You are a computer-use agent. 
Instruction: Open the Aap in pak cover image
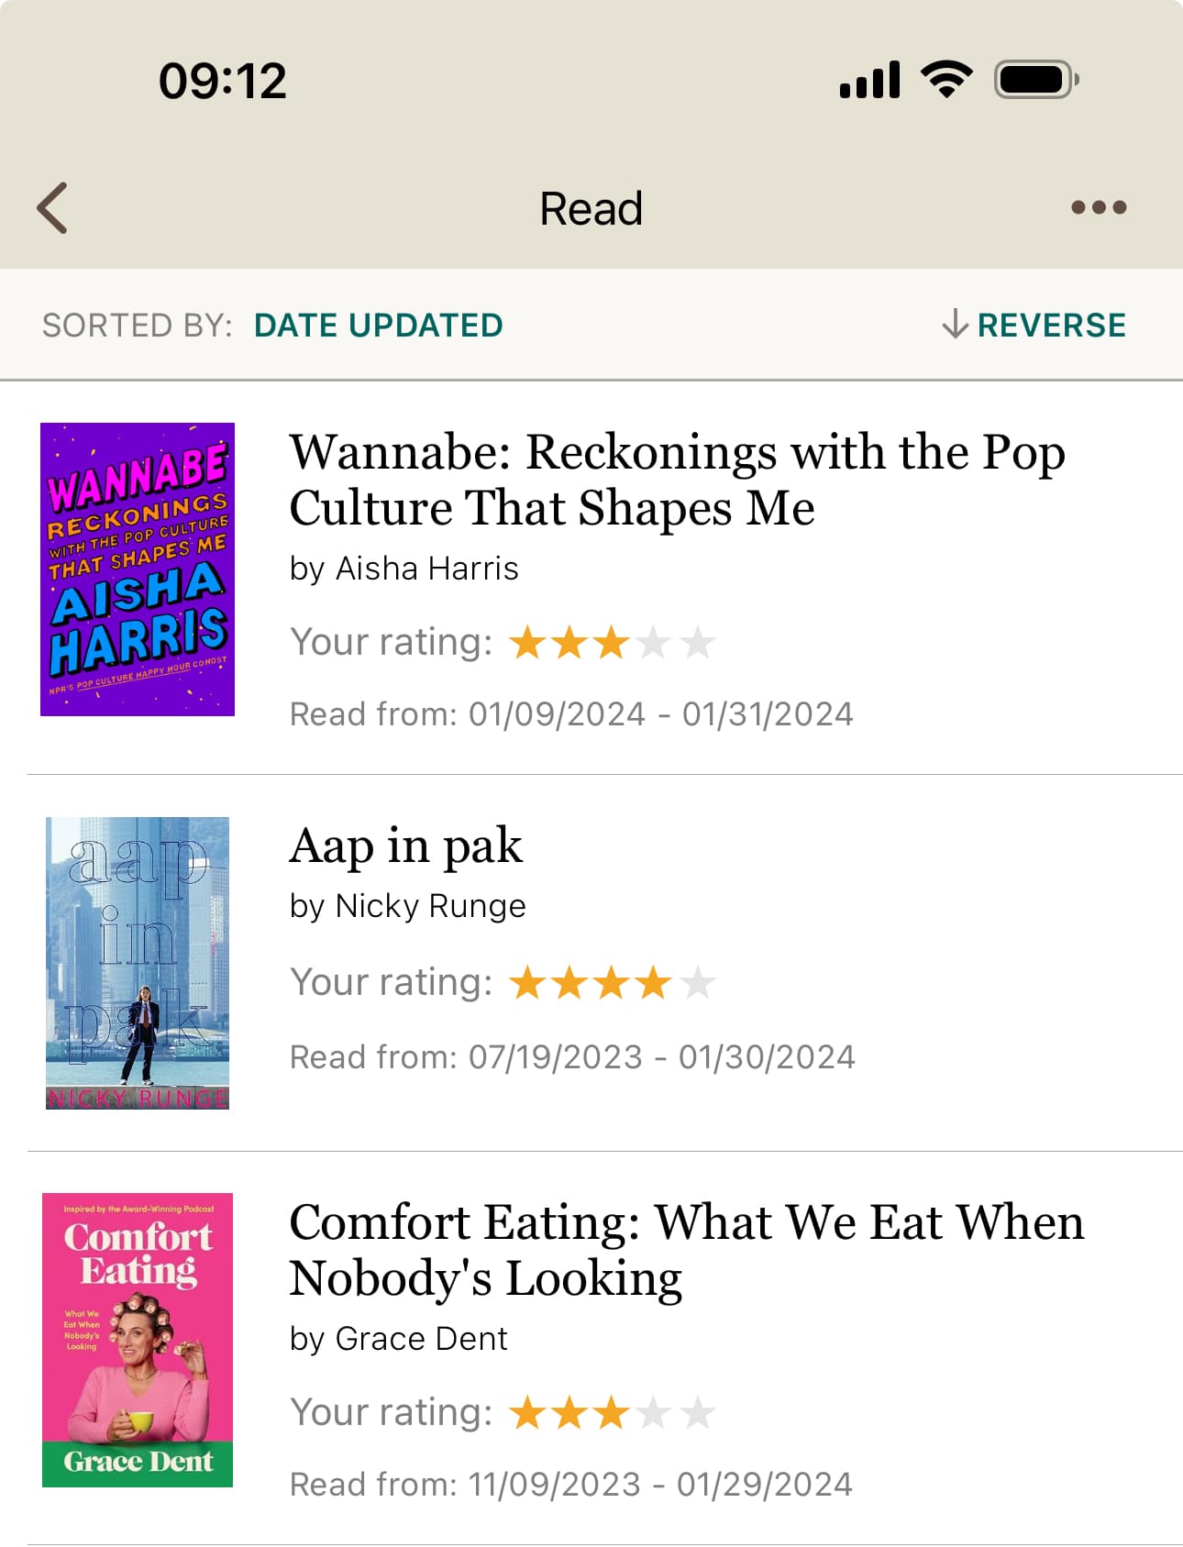coord(138,963)
